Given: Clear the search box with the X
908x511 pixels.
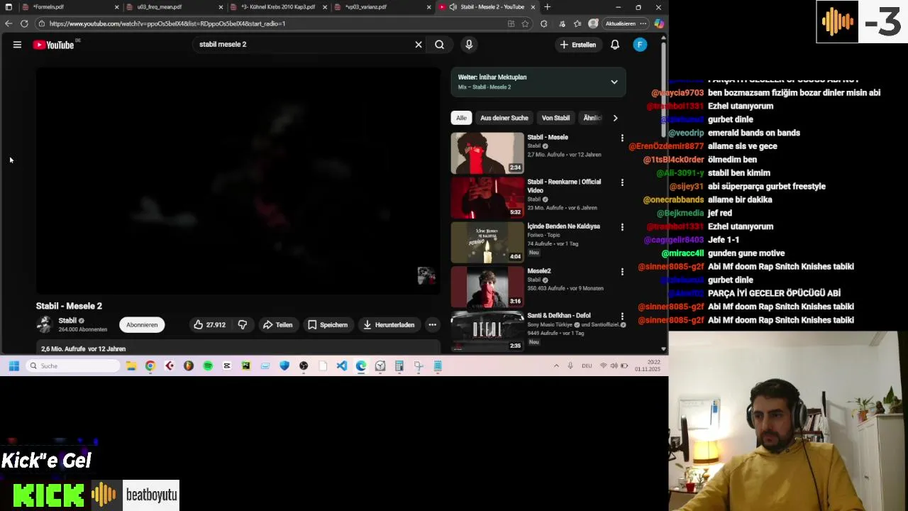Looking at the screenshot, I should tap(419, 45).
